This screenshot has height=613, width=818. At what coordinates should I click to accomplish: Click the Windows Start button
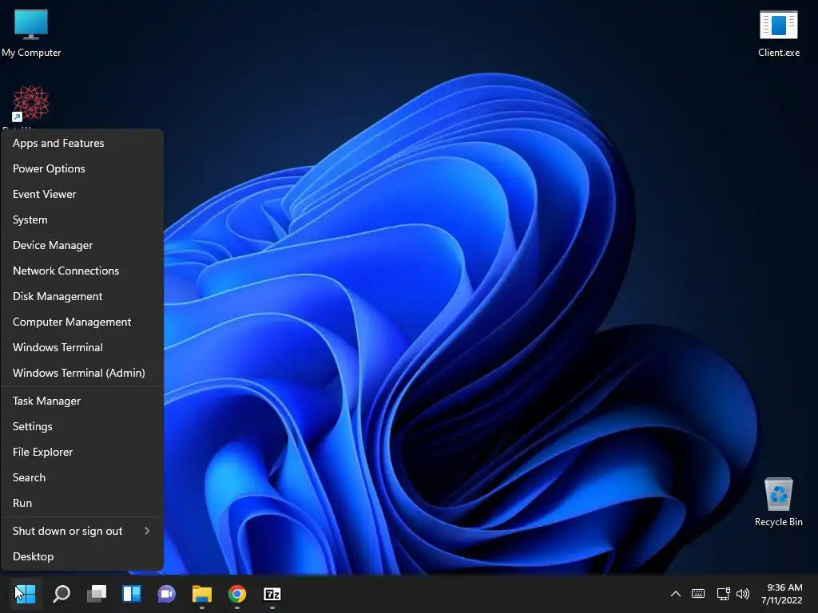(x=25, y=594)
